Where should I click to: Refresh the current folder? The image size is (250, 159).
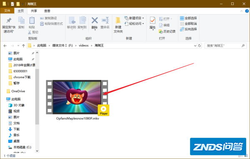pyautogui.click(x=200, y=46)
